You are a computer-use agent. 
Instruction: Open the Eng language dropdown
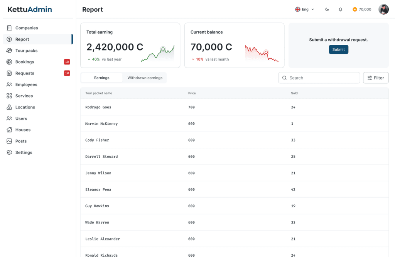pos(305,9)
